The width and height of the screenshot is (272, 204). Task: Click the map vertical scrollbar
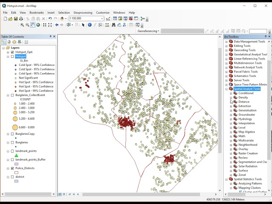(x=220, y=101)
